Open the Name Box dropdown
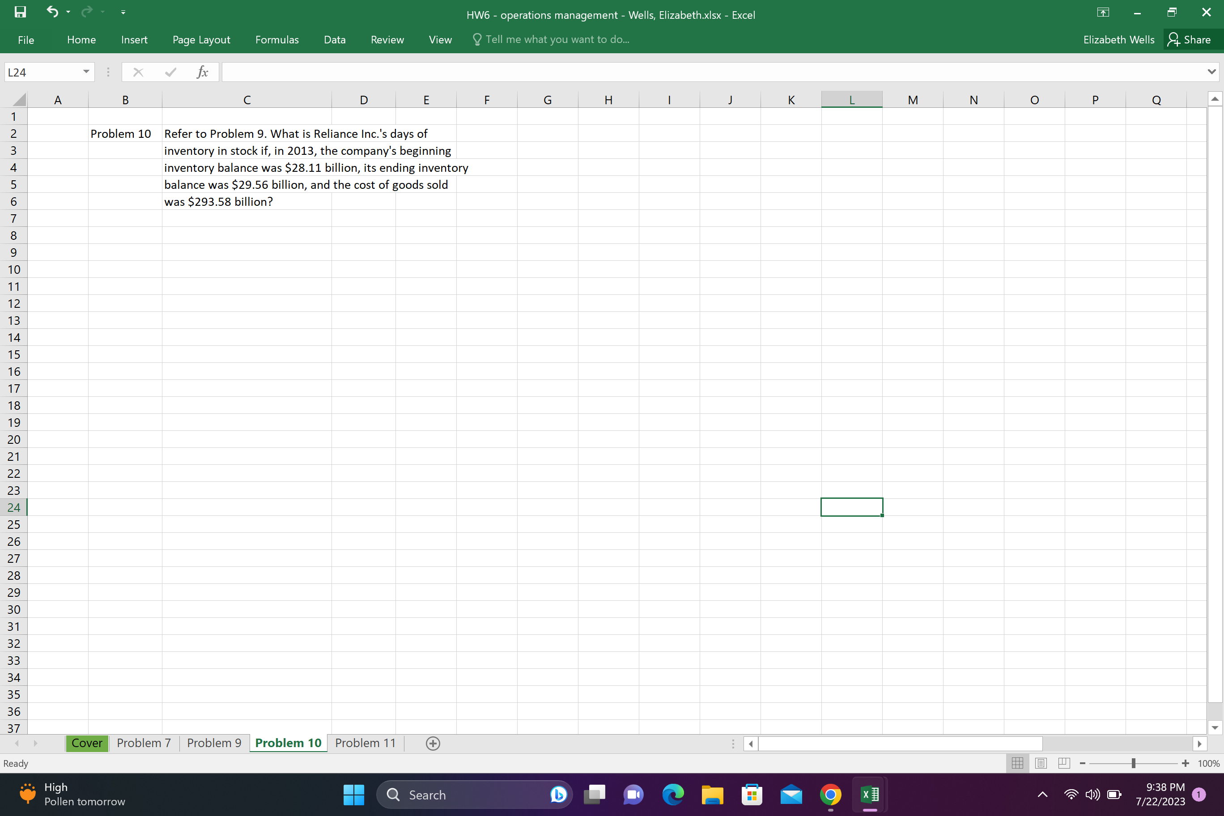1224x816 pixels. point(86,72)
